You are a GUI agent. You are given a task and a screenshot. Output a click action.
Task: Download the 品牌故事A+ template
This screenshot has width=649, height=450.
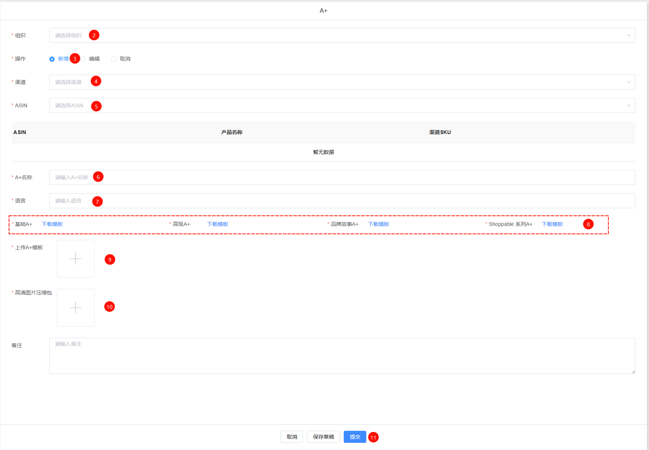[378, 224]
